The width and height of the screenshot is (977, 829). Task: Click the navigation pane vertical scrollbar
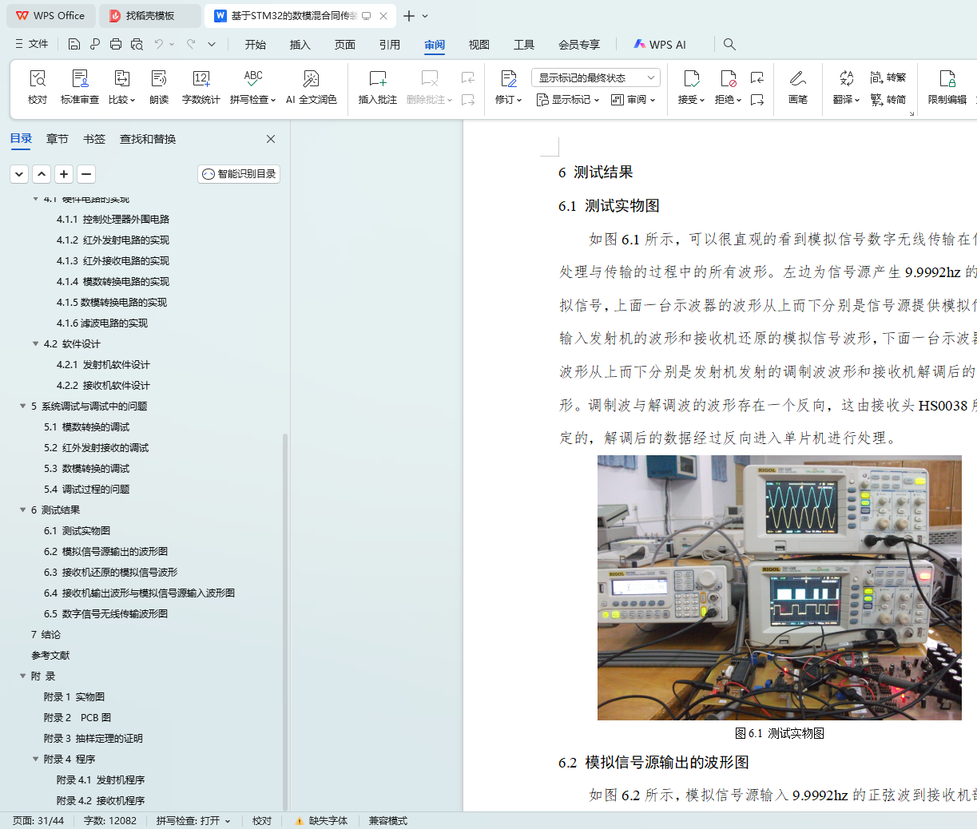tap(285, 623)
